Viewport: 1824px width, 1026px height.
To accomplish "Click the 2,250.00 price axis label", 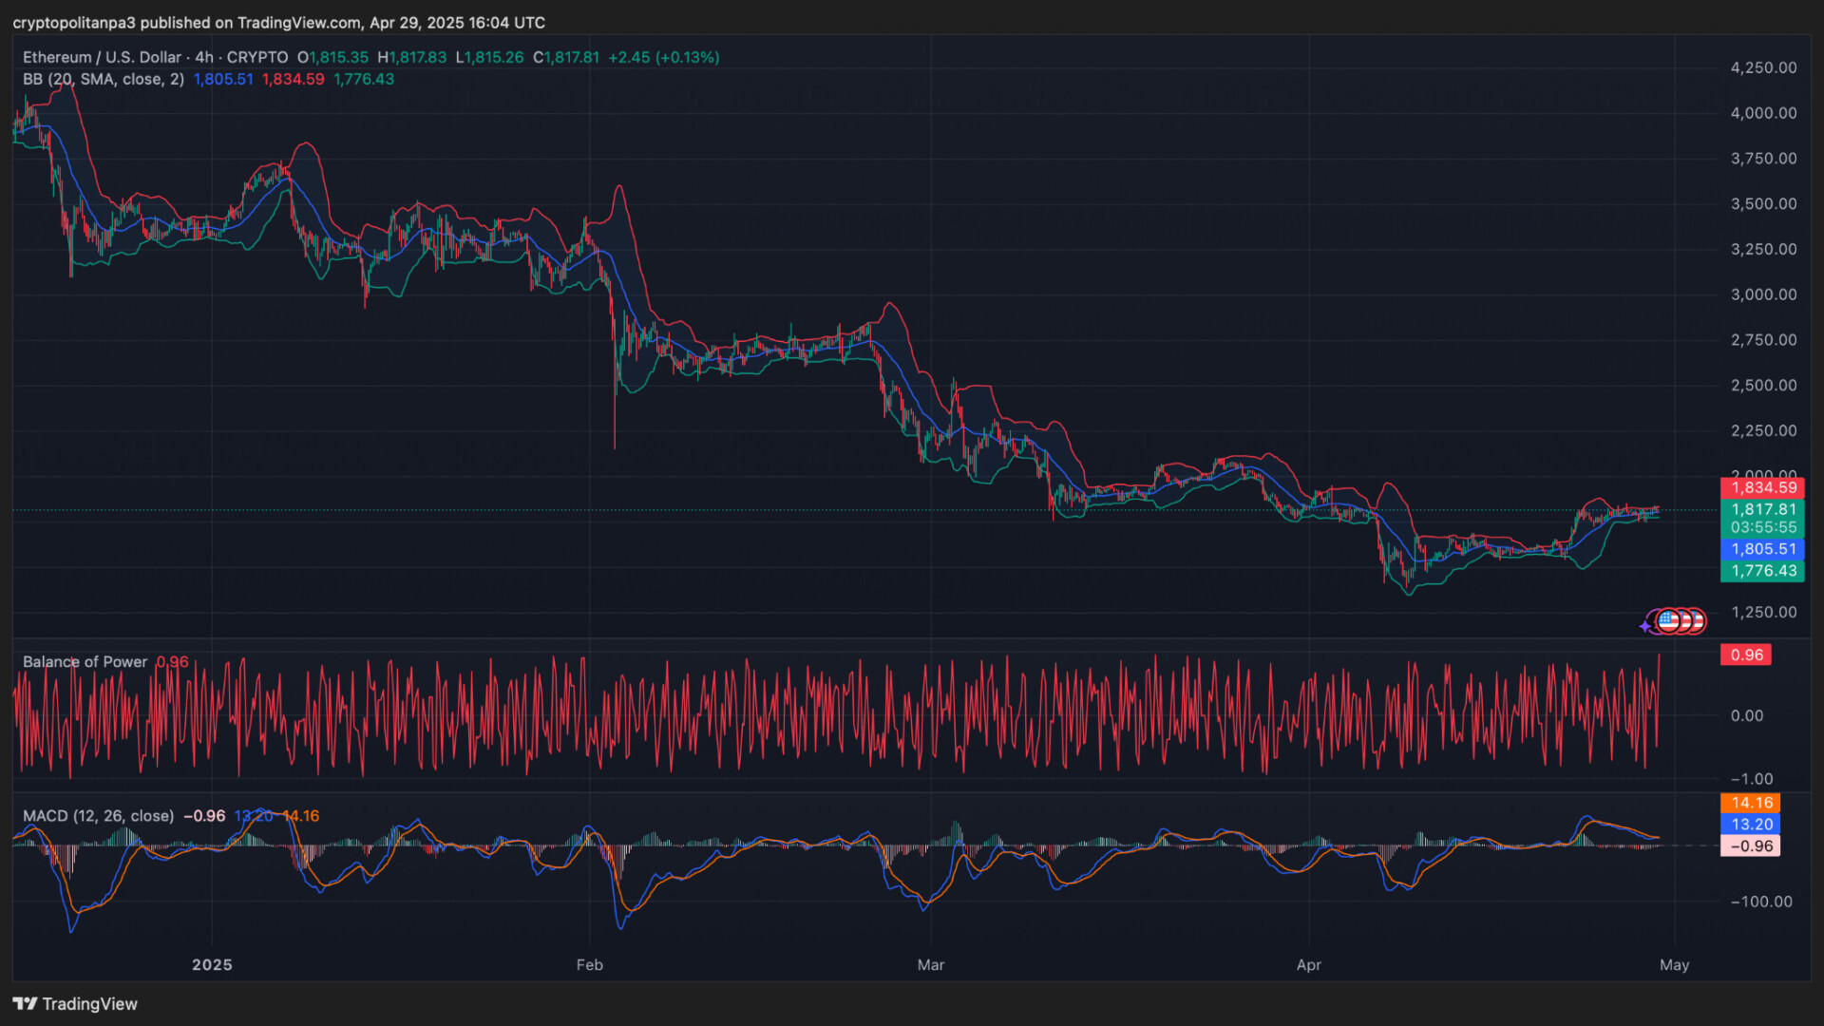I will coord(1763,430).
